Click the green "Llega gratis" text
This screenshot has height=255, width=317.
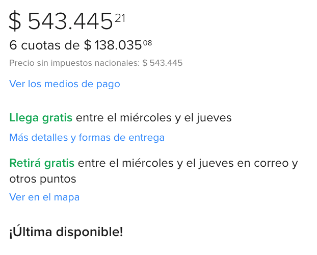pyautogui.click(x=41, y=118)
